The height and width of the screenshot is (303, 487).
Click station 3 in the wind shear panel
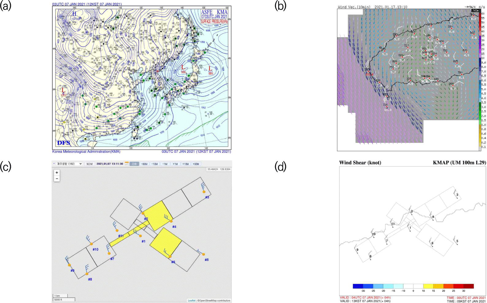coord(457,195)
